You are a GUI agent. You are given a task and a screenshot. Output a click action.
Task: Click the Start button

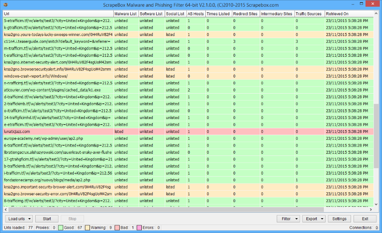tap(47, 219)
